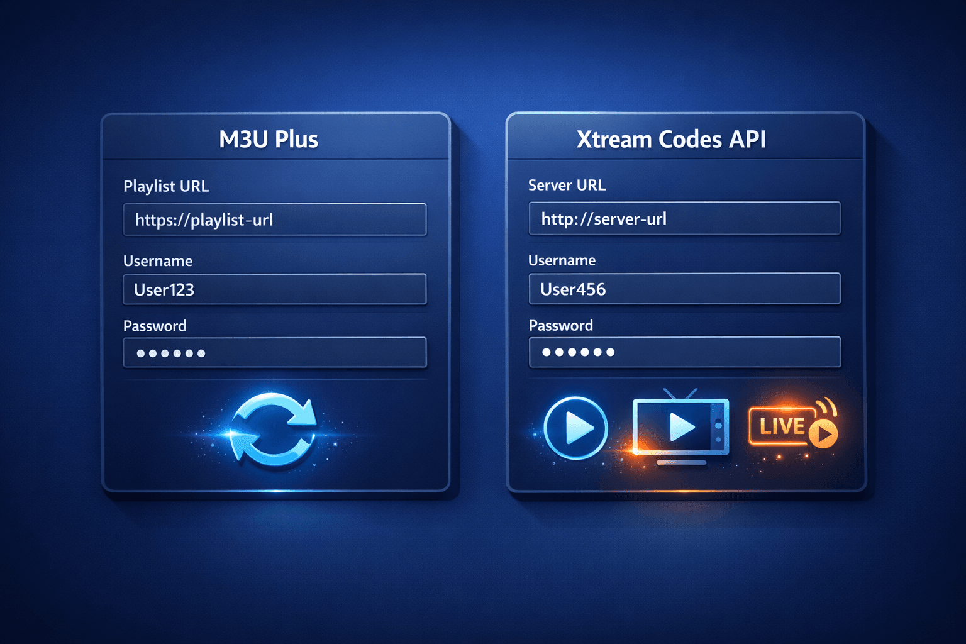The image size is (966, 644).
Task: Click the orange LIVE broadcast icon
Action: [793, 423]
